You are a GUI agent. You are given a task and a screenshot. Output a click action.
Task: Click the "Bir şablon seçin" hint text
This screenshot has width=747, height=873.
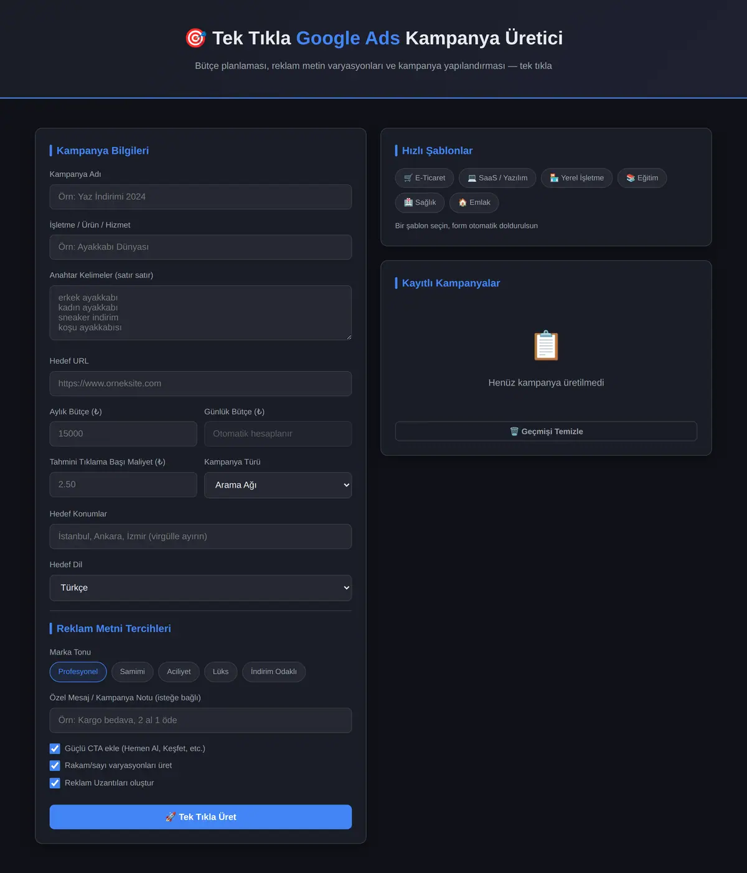pos(466,226)
